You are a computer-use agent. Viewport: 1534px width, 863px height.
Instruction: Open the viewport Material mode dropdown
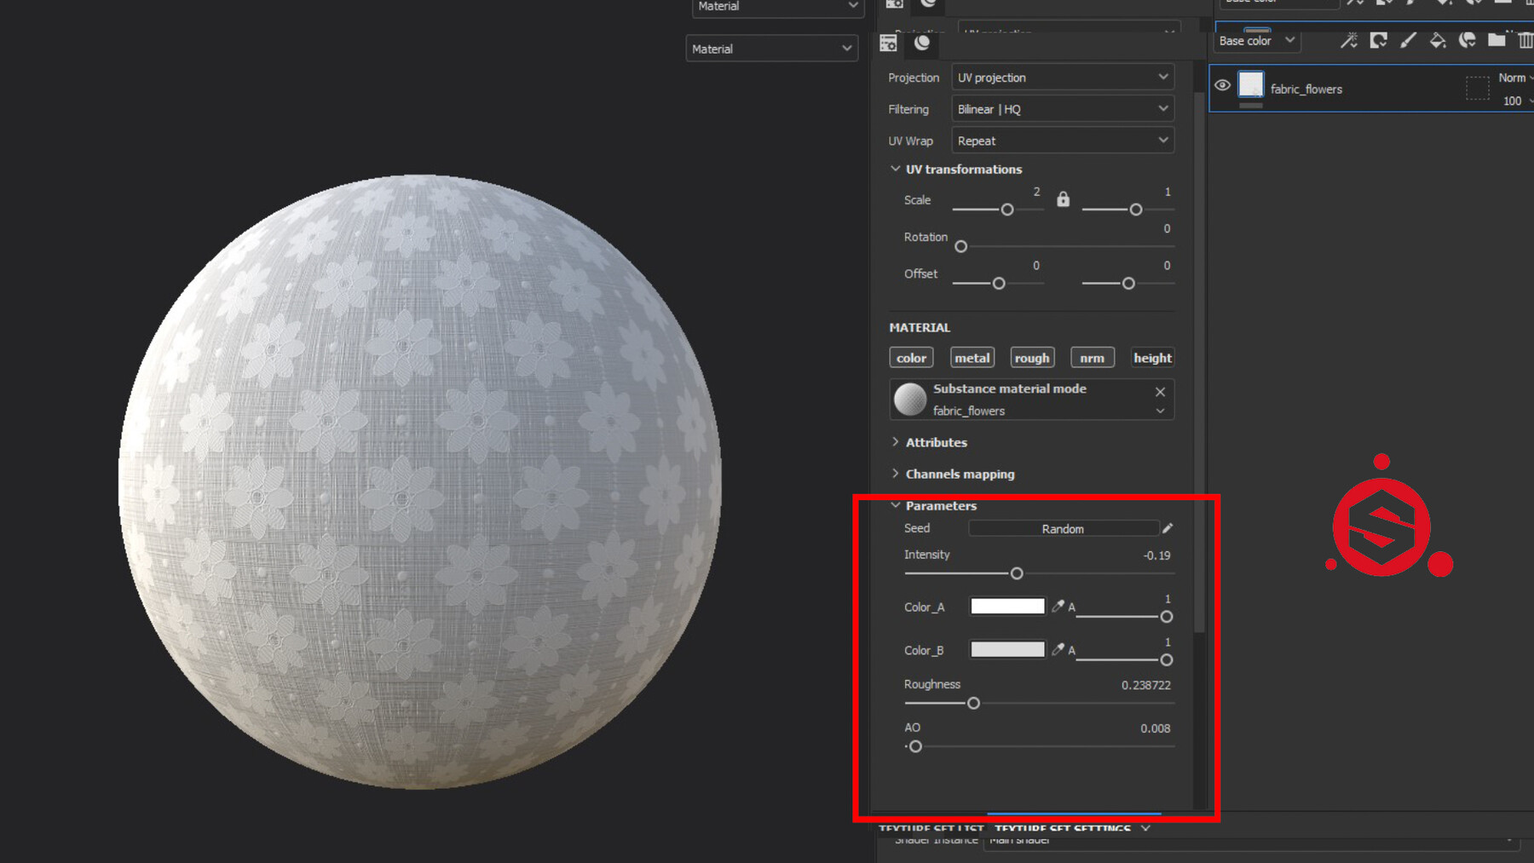pos(771,49)
